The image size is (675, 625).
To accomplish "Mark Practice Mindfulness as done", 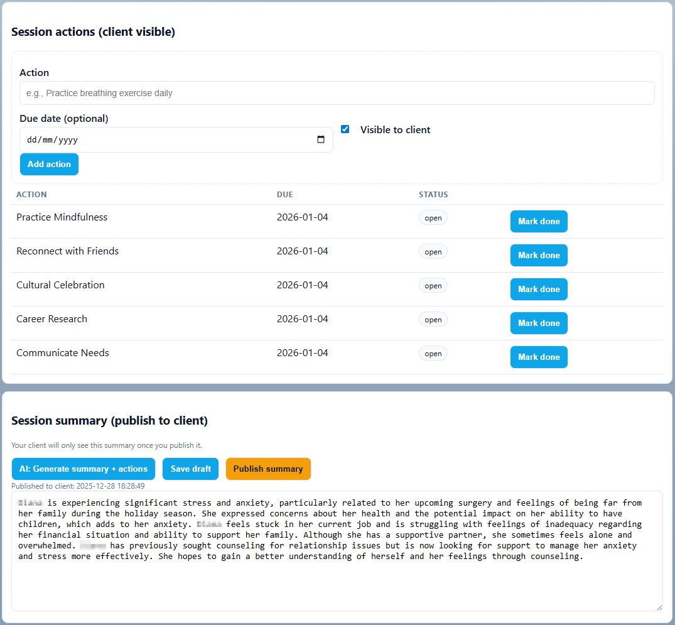I will coord(539,222).
